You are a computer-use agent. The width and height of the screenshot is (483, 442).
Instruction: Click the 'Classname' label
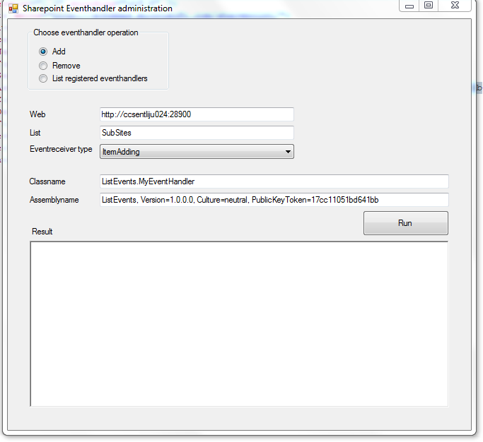47,181
